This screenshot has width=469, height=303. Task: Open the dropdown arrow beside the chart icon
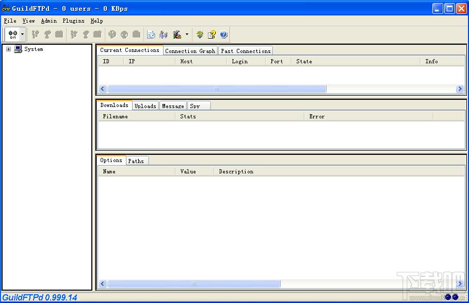(187, 34)
